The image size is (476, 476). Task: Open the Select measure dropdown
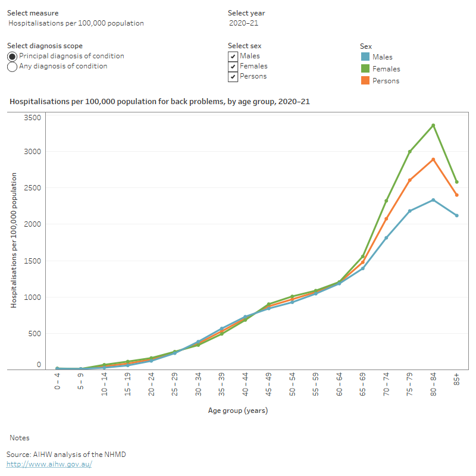click(x=76, y=23)
